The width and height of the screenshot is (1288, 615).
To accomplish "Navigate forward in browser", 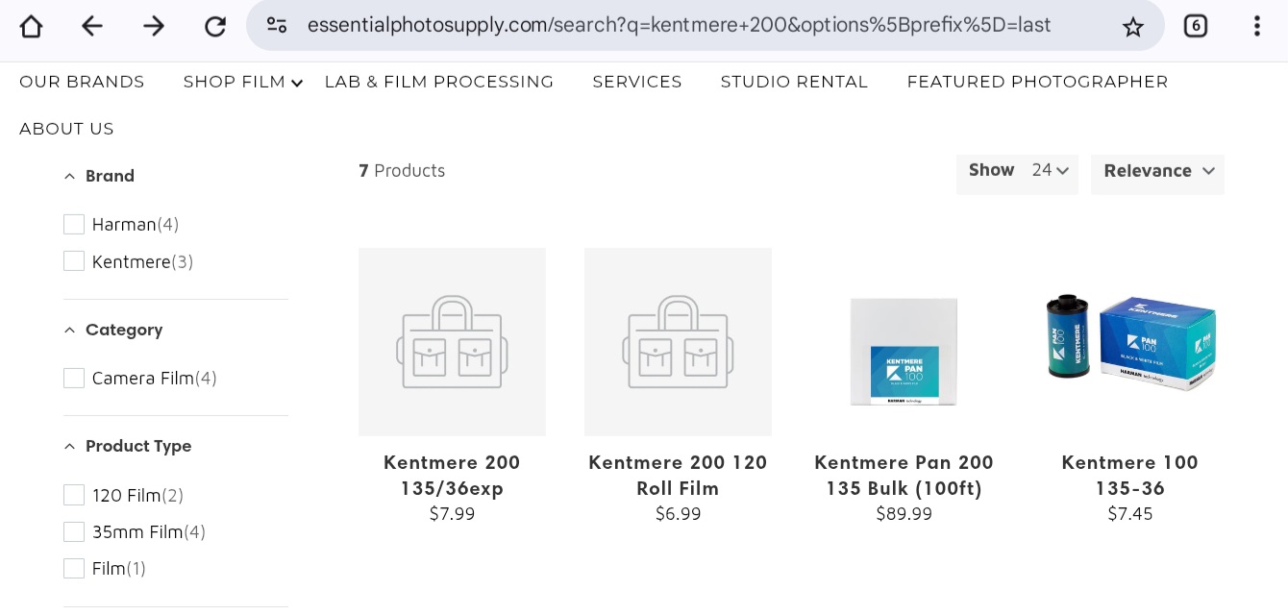I will click(x=154, y=26).
